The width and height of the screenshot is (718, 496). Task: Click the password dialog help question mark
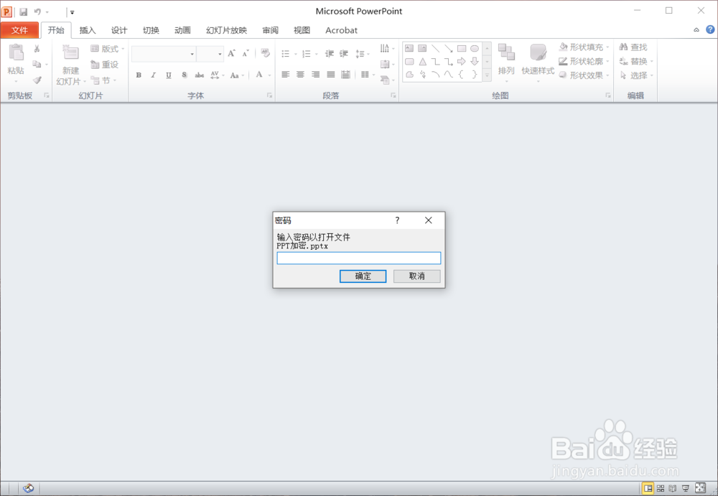(x=397, y=220)
